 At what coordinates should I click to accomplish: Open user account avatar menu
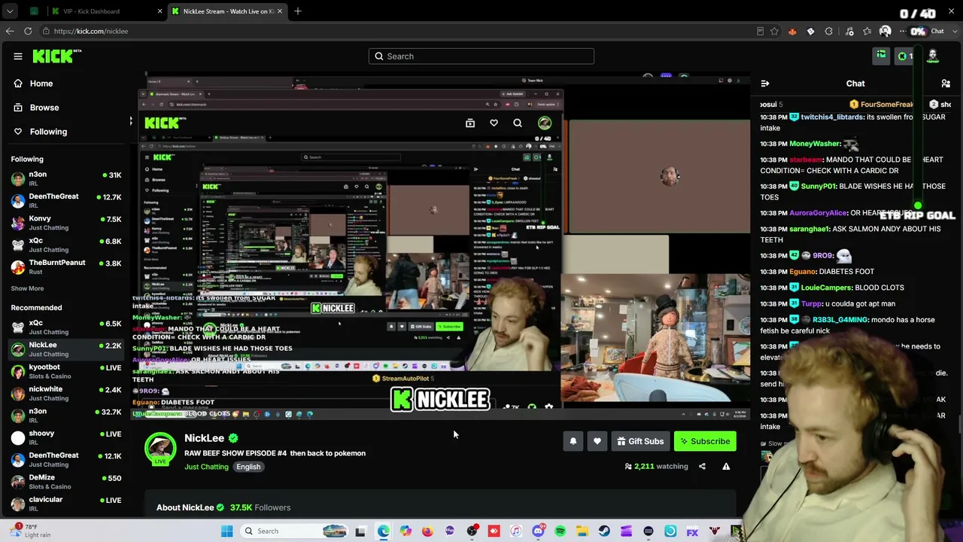pyautogui.click(x=933, y=56)
